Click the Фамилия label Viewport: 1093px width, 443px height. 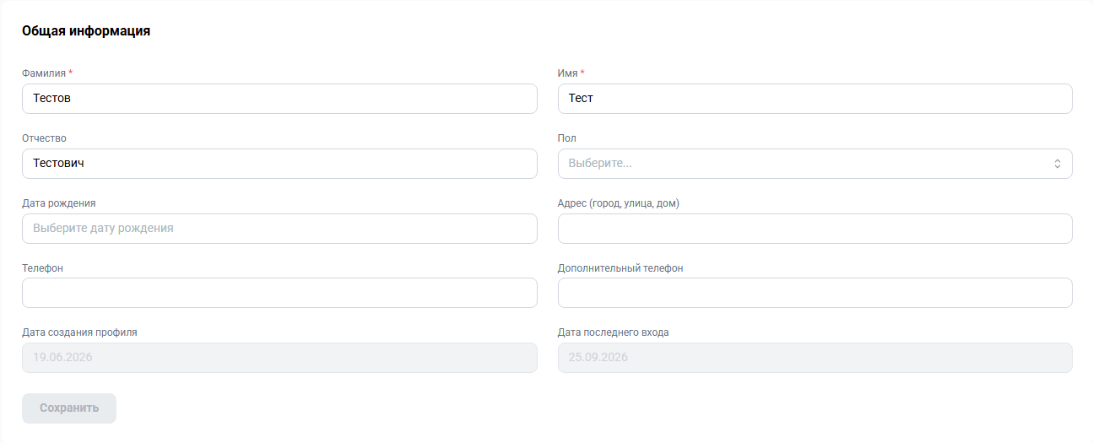44,73
